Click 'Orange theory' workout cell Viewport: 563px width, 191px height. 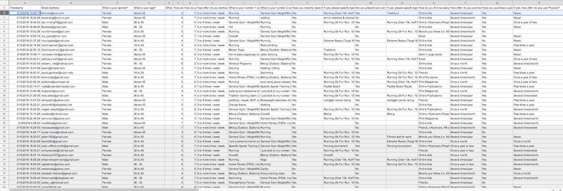tap(243, 105)
